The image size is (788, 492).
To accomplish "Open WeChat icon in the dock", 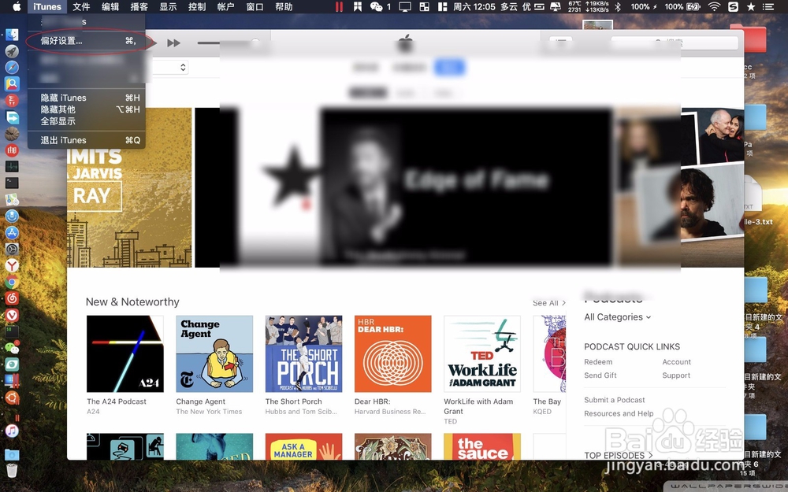I will click(12, 348).
